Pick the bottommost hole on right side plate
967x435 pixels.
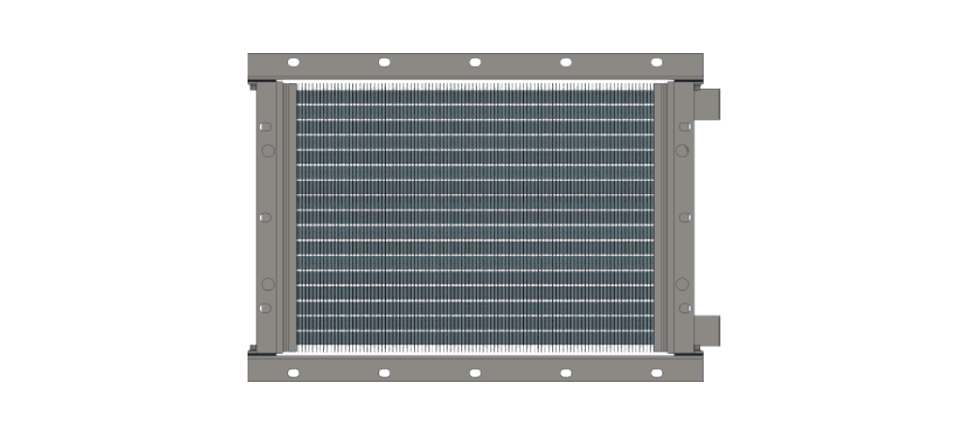[684, 307]
